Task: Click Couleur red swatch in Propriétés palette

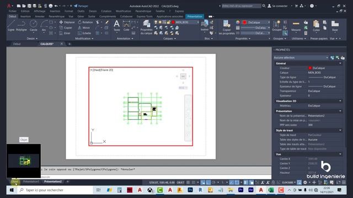Action: (310, 68)
